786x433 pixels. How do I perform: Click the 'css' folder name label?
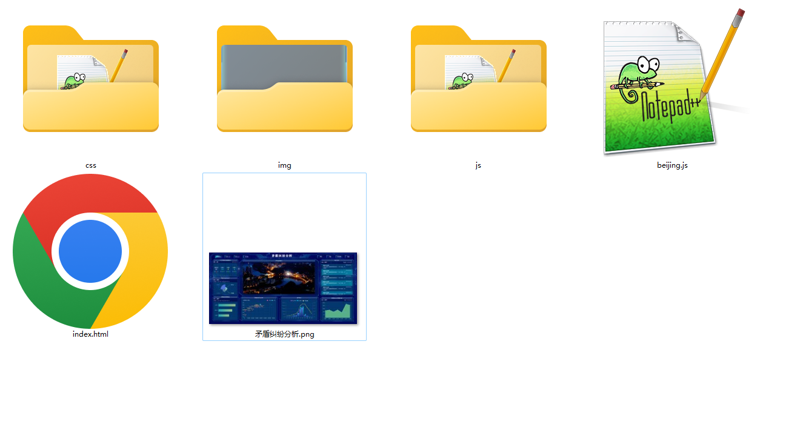click(x=91, y=165)
